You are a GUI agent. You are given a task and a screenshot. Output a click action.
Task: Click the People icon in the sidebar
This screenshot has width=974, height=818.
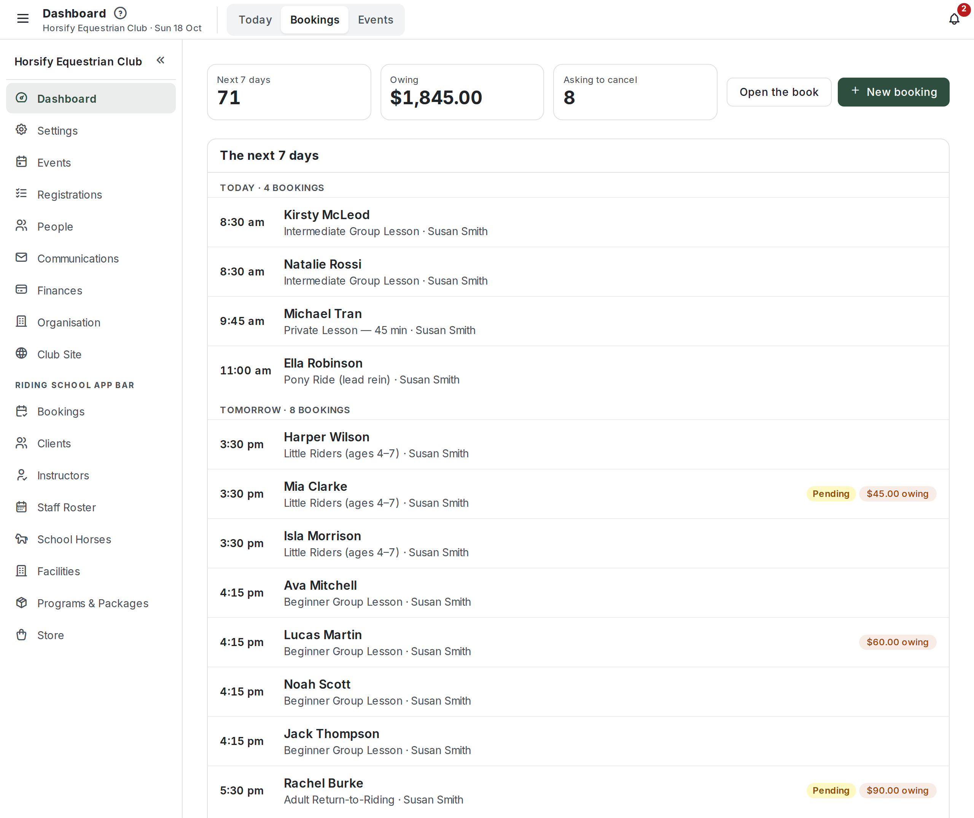[x=21, y=226]
